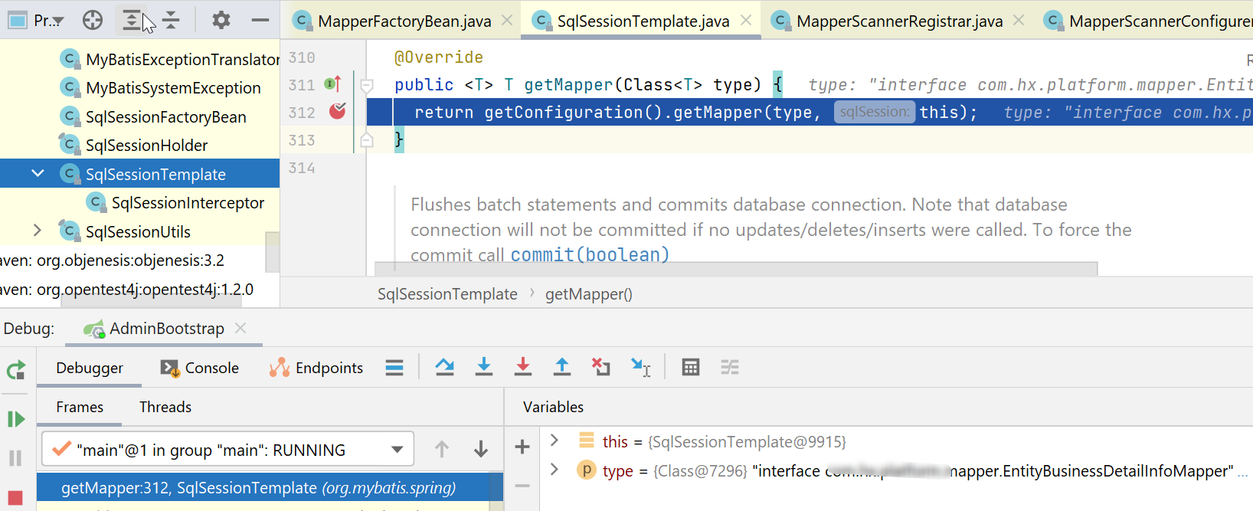Follow the commit(boolean) documentation link
Screen dimensions: 1253x511
point(590,254)
